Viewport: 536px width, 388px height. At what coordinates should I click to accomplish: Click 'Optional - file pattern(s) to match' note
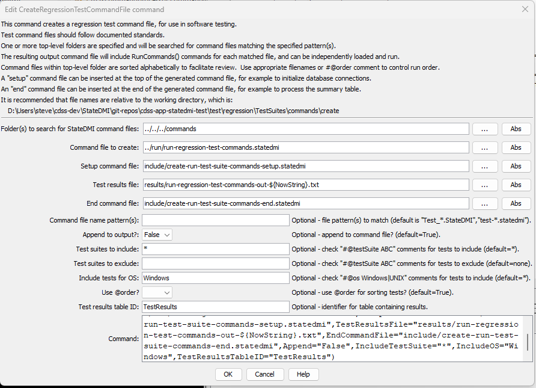tap(411, 220)
